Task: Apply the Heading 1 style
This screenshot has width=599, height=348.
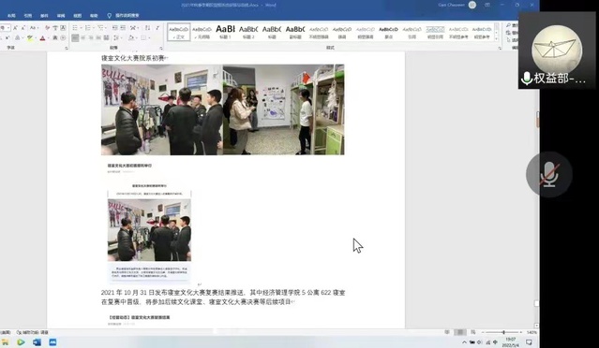Action: 225,32
